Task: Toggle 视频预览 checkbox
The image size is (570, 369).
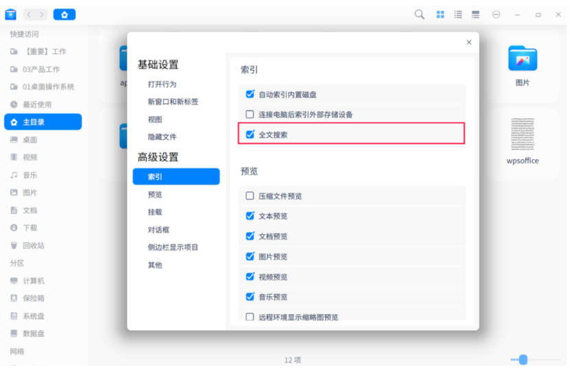Action: (x=250, y=276)
